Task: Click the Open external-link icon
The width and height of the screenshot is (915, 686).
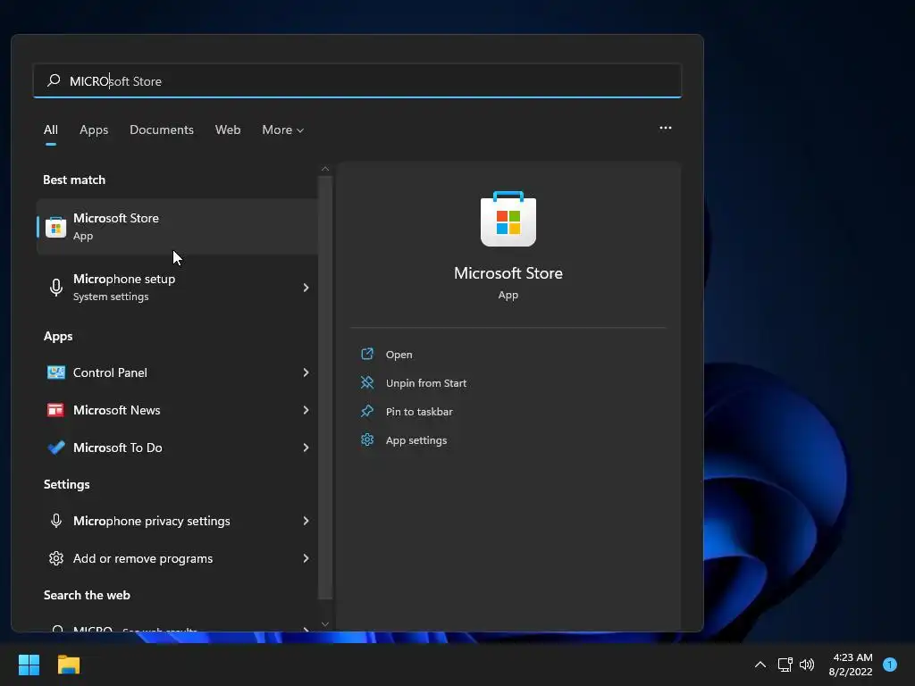Action: pyautogui.click(x=367, y=354)
